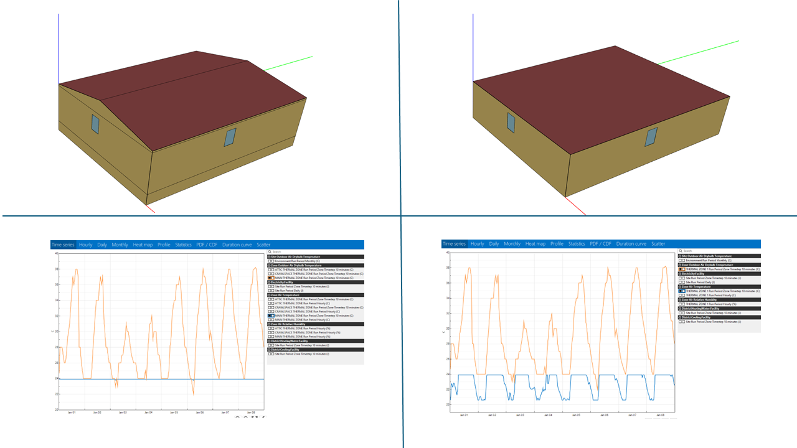Select 'ATTIC THERMAL ZONE Run Period Hourly (%)' row
Screen dimensions: 797x448
pyautogui.click(x=316, y=329)
